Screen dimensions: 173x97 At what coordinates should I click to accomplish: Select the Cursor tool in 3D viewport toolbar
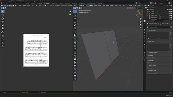75,15
